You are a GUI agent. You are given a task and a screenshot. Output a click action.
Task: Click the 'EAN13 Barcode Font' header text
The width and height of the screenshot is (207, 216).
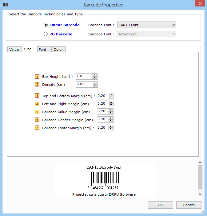[104, 167]
